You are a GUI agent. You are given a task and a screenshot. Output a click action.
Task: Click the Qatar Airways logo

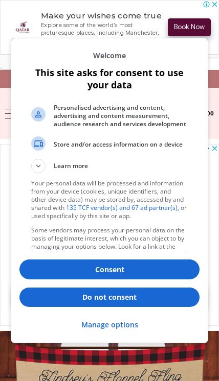(23, 27)
